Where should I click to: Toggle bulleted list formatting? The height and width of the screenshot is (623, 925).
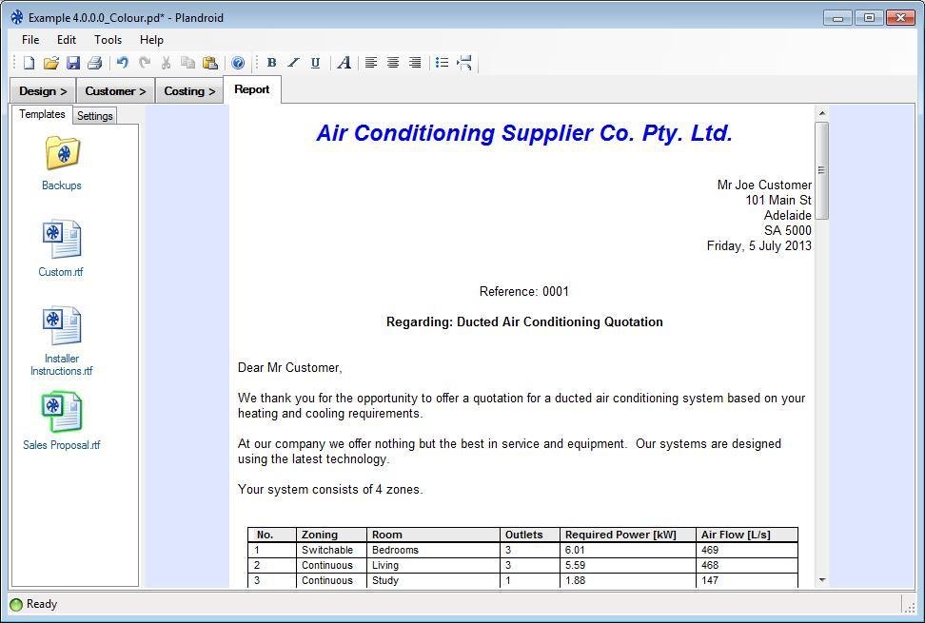click(x=442, y=63)
